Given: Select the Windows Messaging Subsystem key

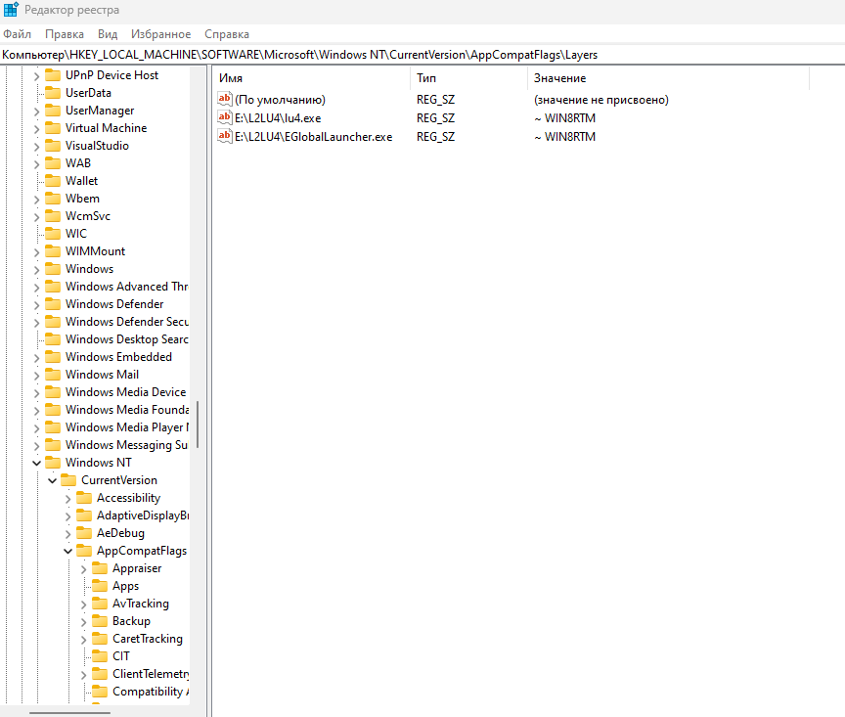Looking at the screenshot, I should (x=126, y=445).
